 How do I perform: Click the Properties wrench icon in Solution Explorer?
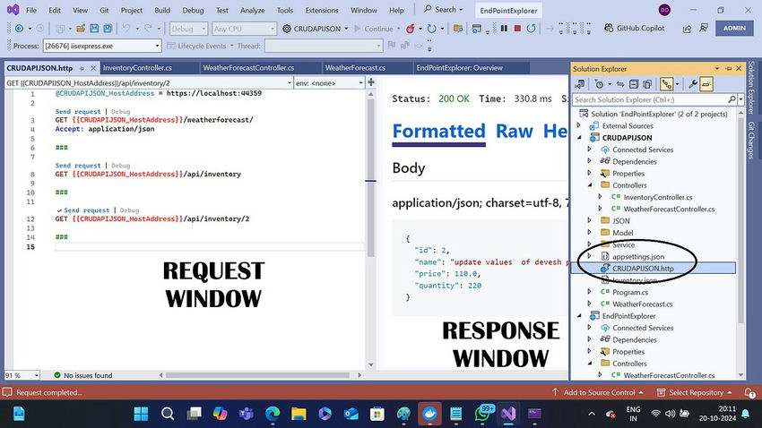692,84
